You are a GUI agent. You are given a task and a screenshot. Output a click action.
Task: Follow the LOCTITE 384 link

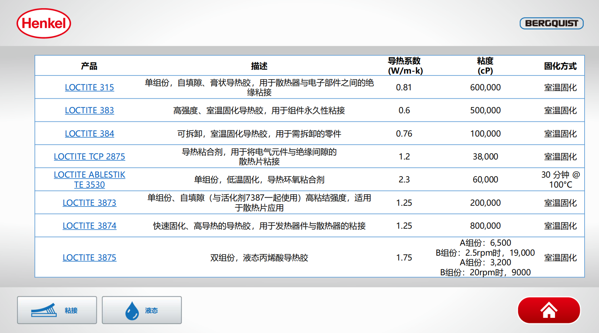point(89,134)
